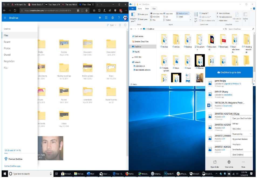Toggle File name extensions checkbox
This screenshot has width=257, height=178.
click(x=218, y=17)
